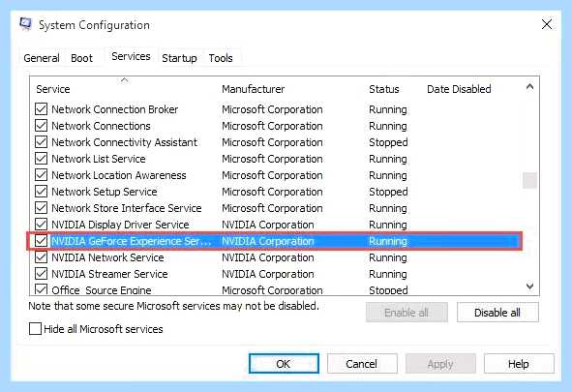572x392 pixels.
Task: Select NVIDIA Display Driver Service text
Action: [120, 225]
